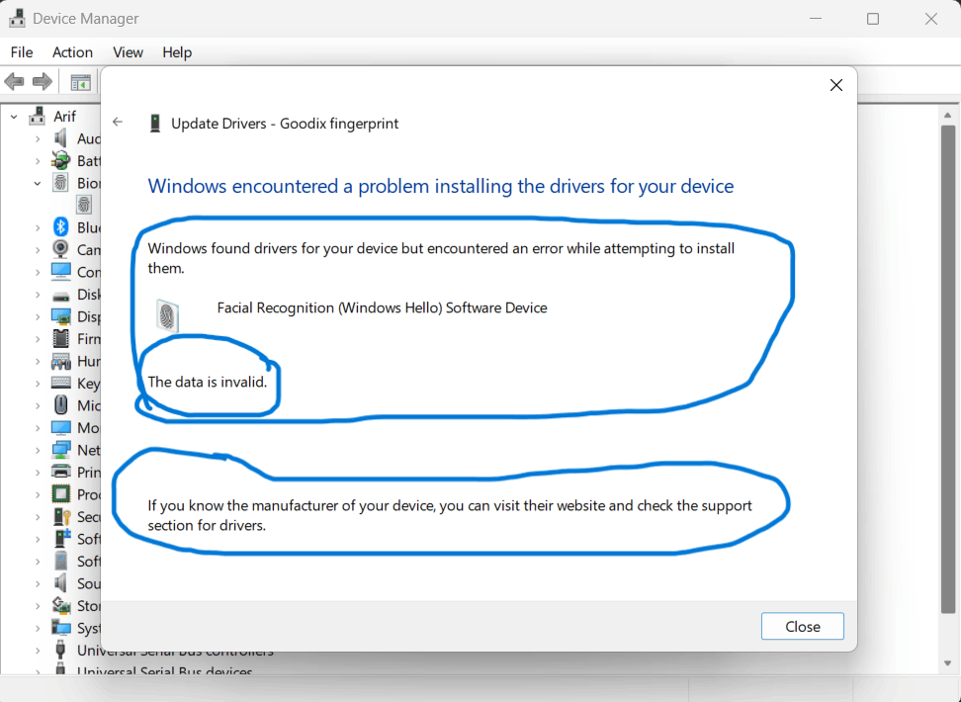
Task: Expand the Keyboards category
Action: pos(38,384)
